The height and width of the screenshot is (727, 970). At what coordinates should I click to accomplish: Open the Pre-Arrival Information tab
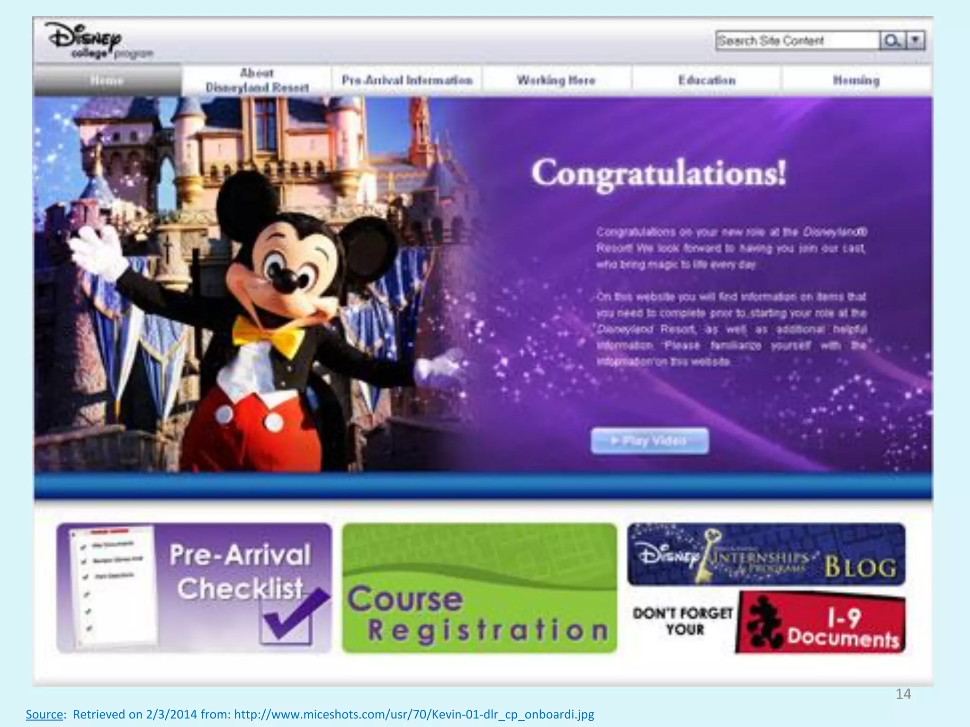click(407, 80)
